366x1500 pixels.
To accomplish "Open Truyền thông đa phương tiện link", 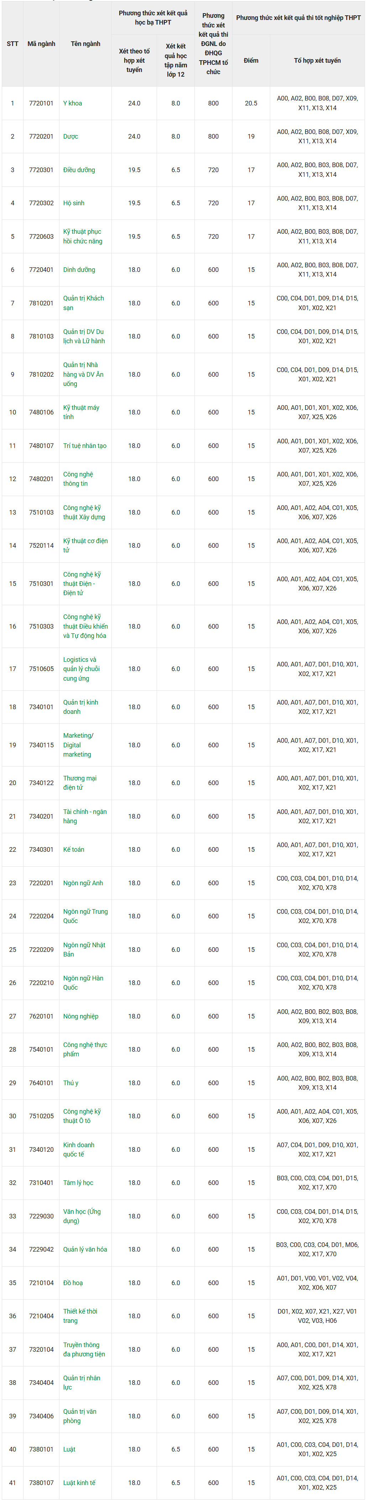I will pyautogui.click(x=84, y=1349).
